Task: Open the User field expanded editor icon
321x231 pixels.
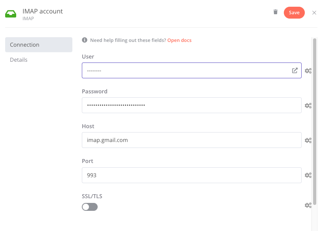Action: (x=295, y=71)
